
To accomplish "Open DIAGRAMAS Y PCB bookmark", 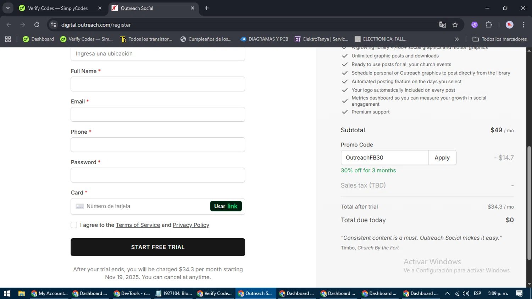I will 264,39.
